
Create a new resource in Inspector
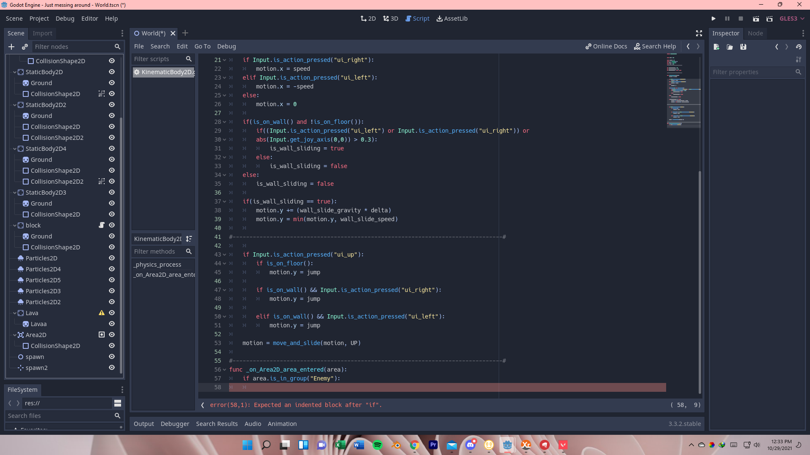pyautogui.click(x=716, y=47)
